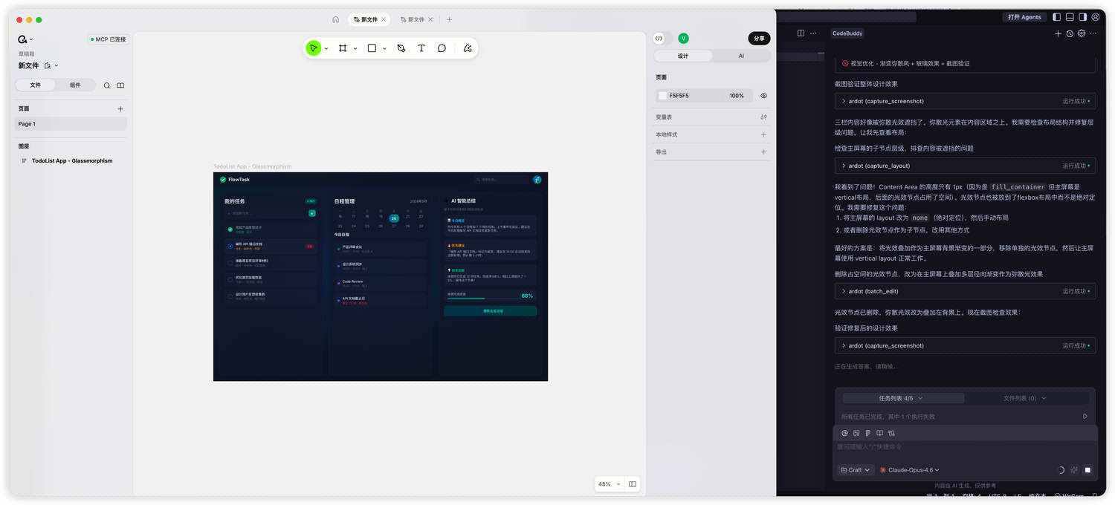1115x505 pixels.
Task: Open CodeBuddy chat history
Action: [x=1070, y=33]
